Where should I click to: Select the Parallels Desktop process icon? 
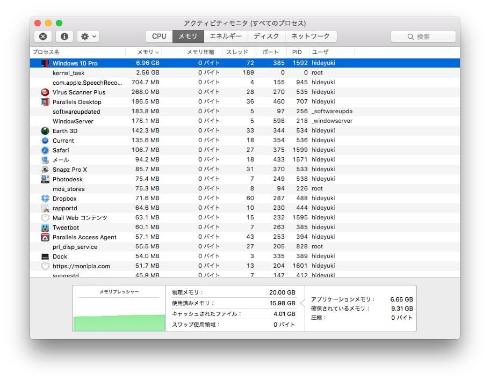pyautogui.click(x=45, y=102)
